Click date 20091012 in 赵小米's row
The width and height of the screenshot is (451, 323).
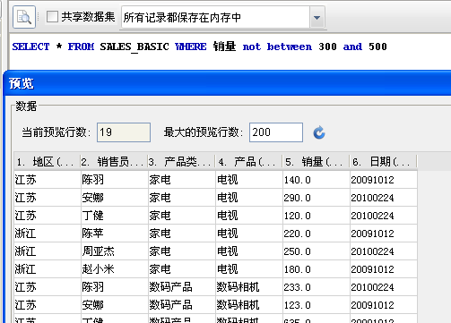click(384, 269)
